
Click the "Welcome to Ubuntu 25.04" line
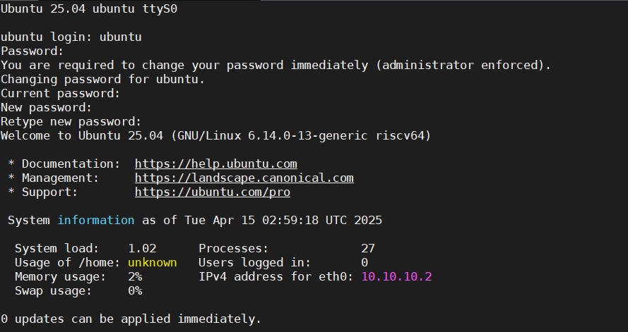(215, 135)
